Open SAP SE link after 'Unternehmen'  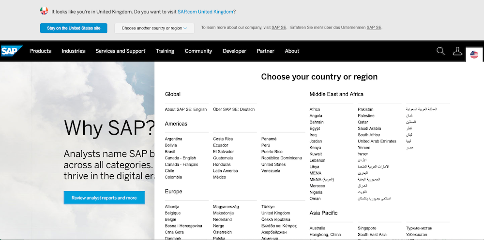click(x=374, y=28)
